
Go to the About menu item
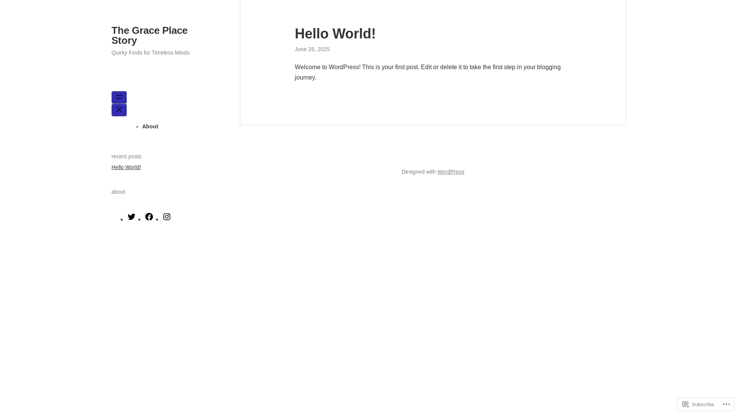click(150, 126)
